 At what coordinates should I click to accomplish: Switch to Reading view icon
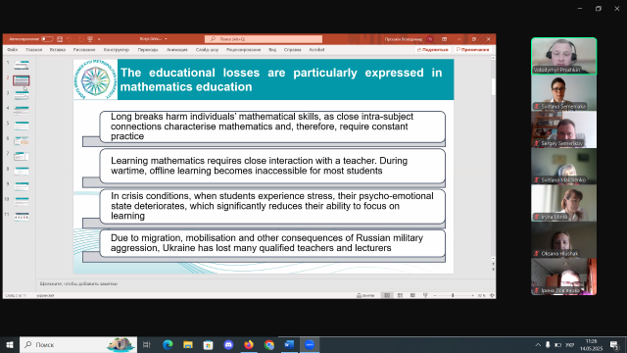click(412, 295)
